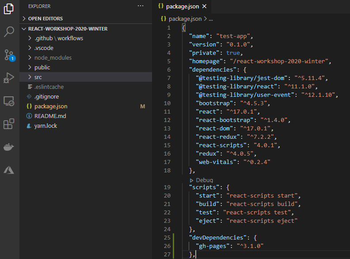Image resolution: width=350 pixels, height=259 pixels.
Task: Click the braces icon beside package.json in explorer
Action: click(x=29, y=106)
